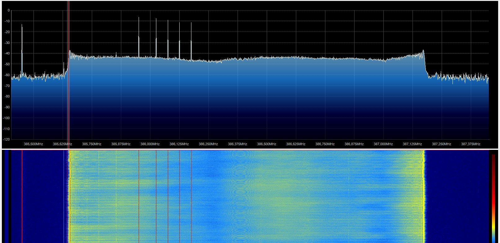This screenshot has height=243, width=500.
Task: Click the -70 dB level label
Action: pyautogui.click(x=7, y=86)
